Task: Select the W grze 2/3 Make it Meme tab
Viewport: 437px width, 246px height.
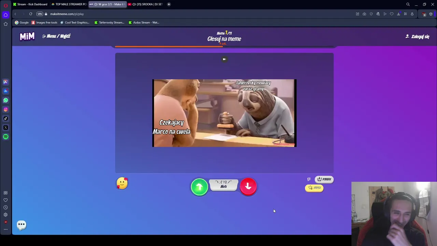Action: coord(108,4)
